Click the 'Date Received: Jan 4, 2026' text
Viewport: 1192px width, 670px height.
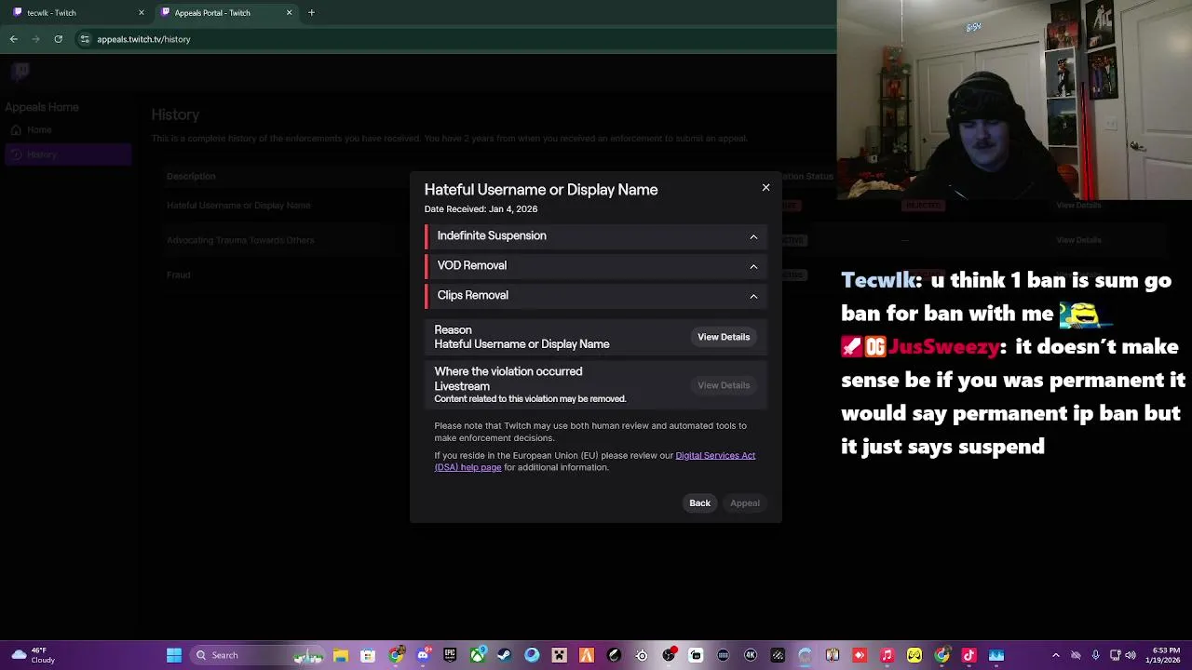(x=481, y=209)
